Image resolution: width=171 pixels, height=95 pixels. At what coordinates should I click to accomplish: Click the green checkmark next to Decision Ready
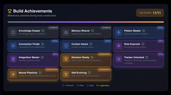pos(92,57)
